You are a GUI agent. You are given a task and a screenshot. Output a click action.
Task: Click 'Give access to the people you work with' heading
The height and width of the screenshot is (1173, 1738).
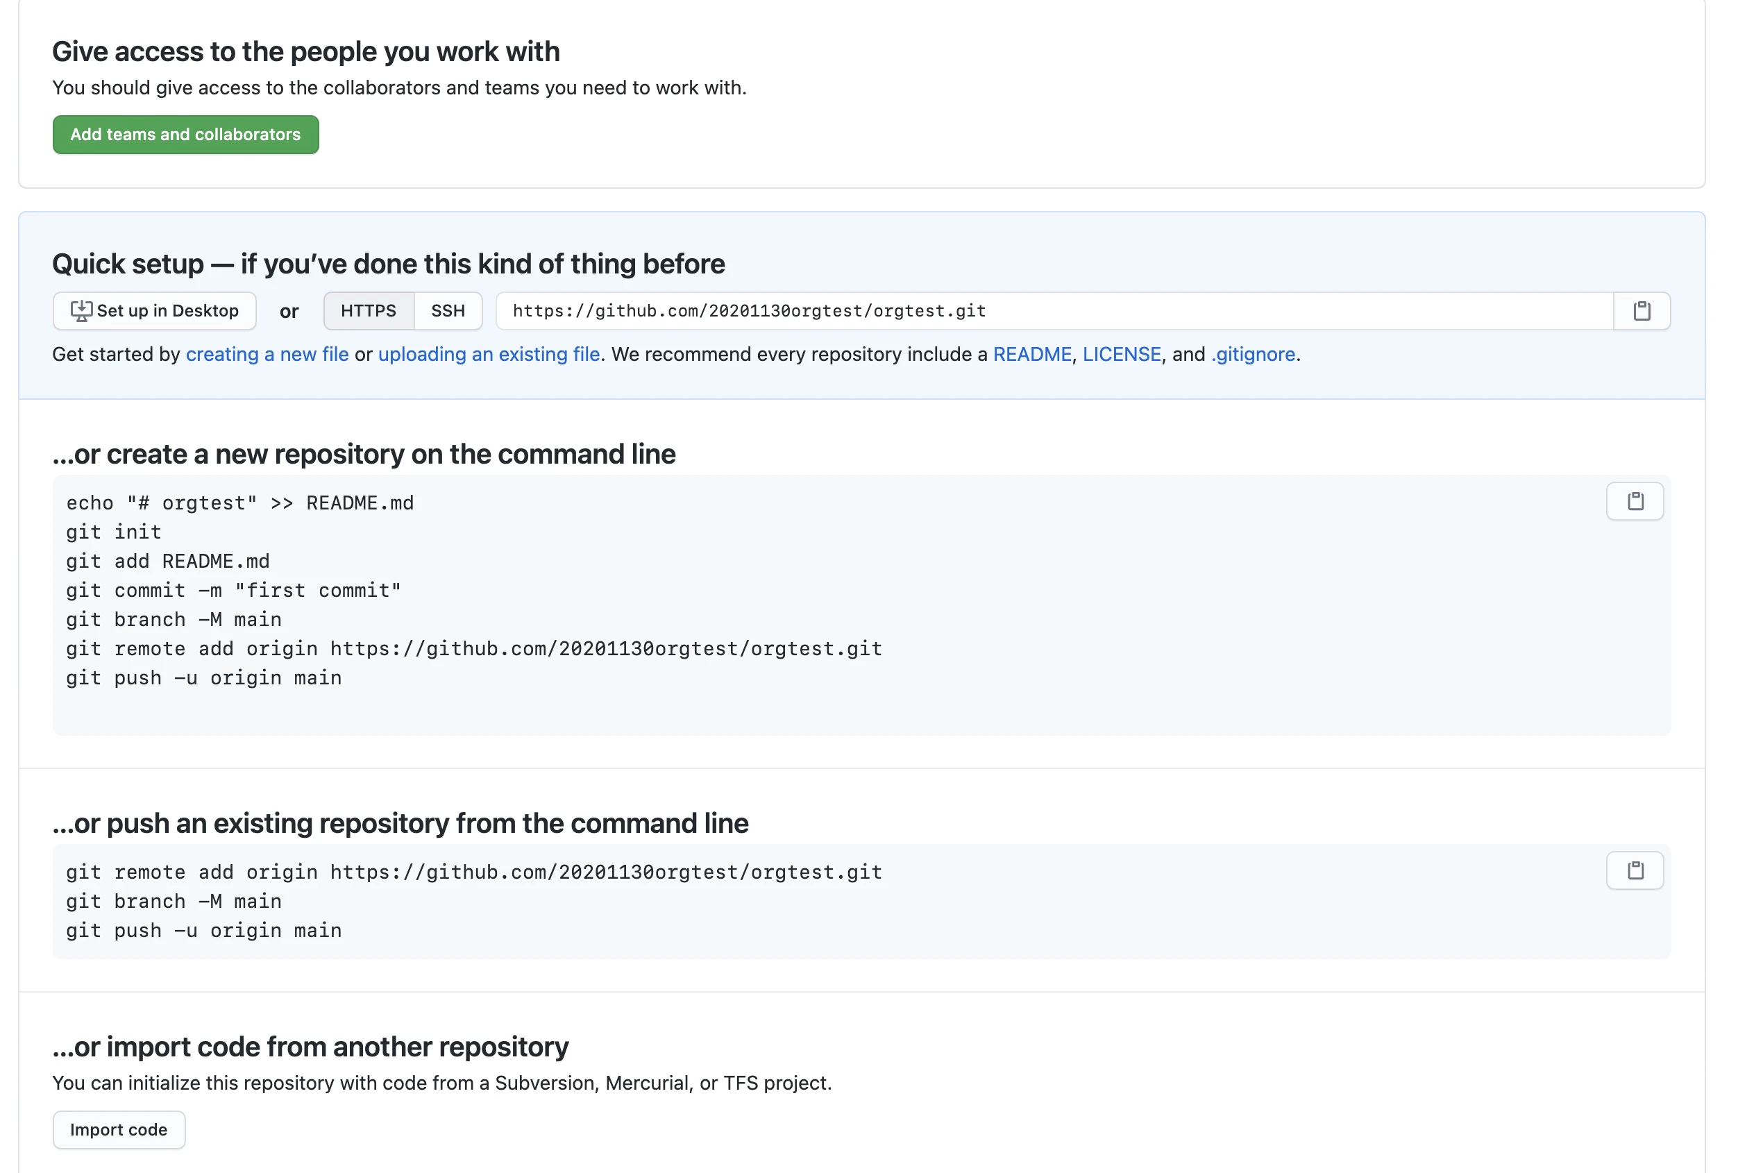pyautogui.click(x=306, y=51)
